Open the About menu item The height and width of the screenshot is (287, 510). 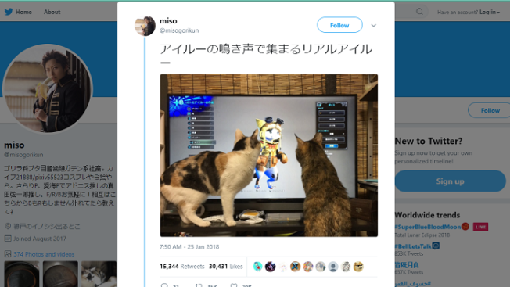(52, 12)
